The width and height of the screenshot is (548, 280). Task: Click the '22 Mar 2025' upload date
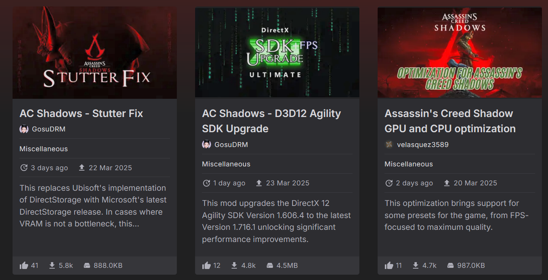110,168
